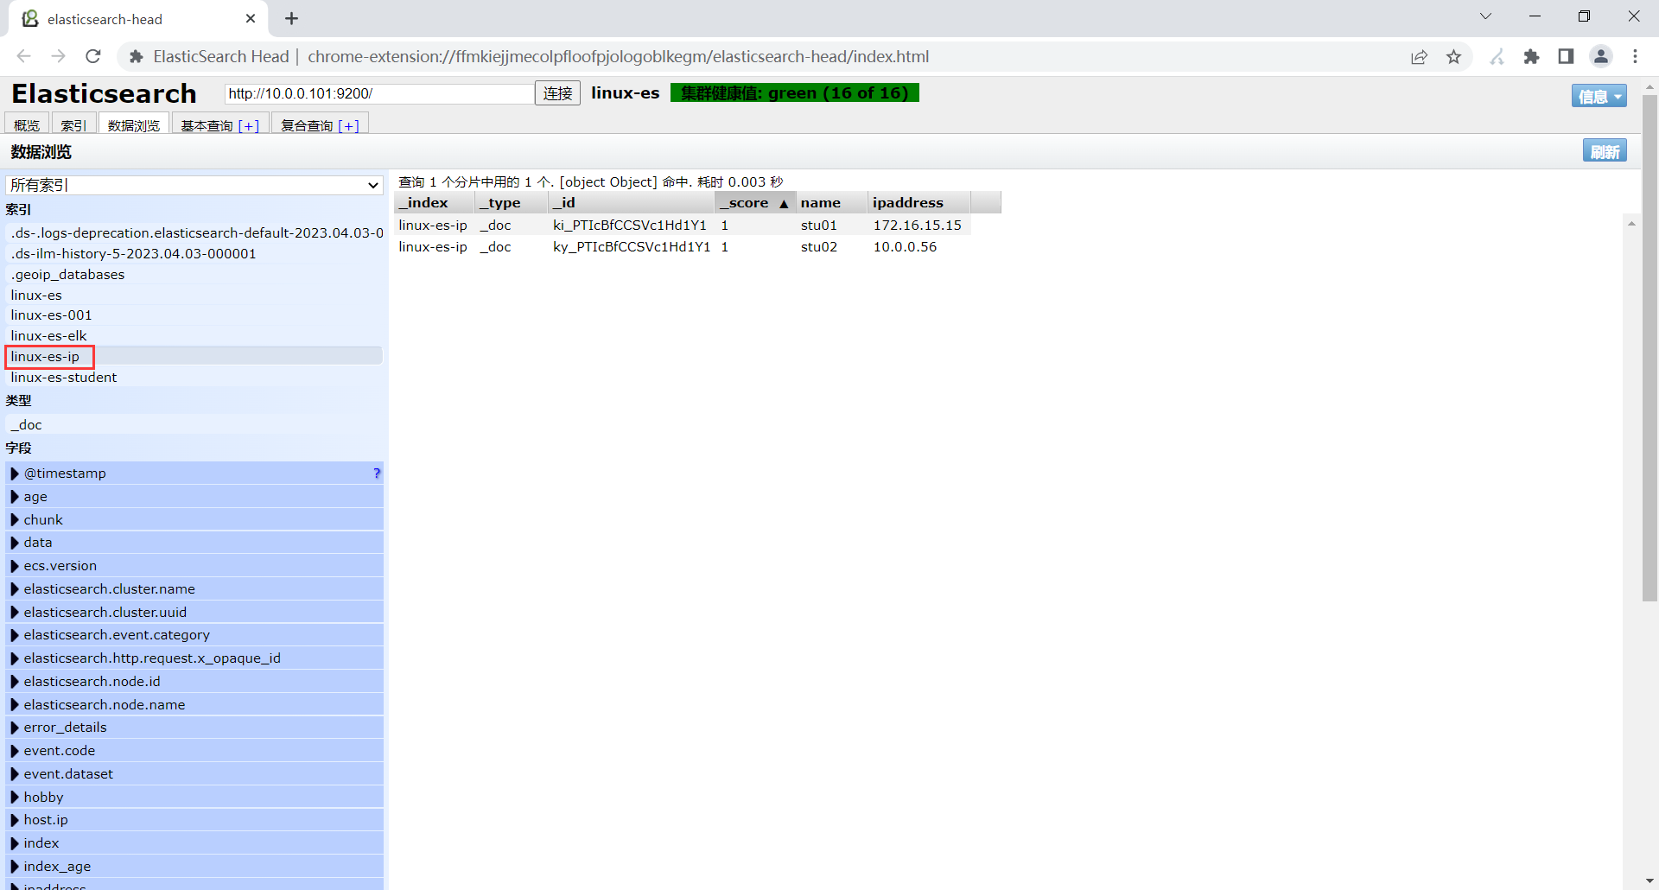Image resolution: width=1659 pixels, height=890 pixels.
Task: Sort by the _index column header
Action: 435,202
